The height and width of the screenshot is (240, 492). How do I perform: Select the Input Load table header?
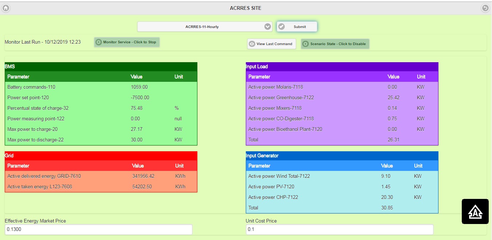click(342, 67)
